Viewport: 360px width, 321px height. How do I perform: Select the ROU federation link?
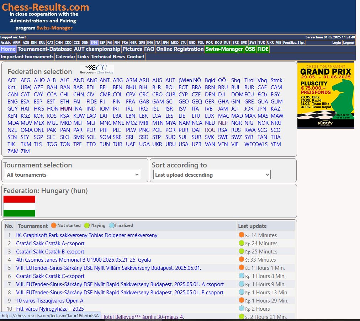click(210, 130)
